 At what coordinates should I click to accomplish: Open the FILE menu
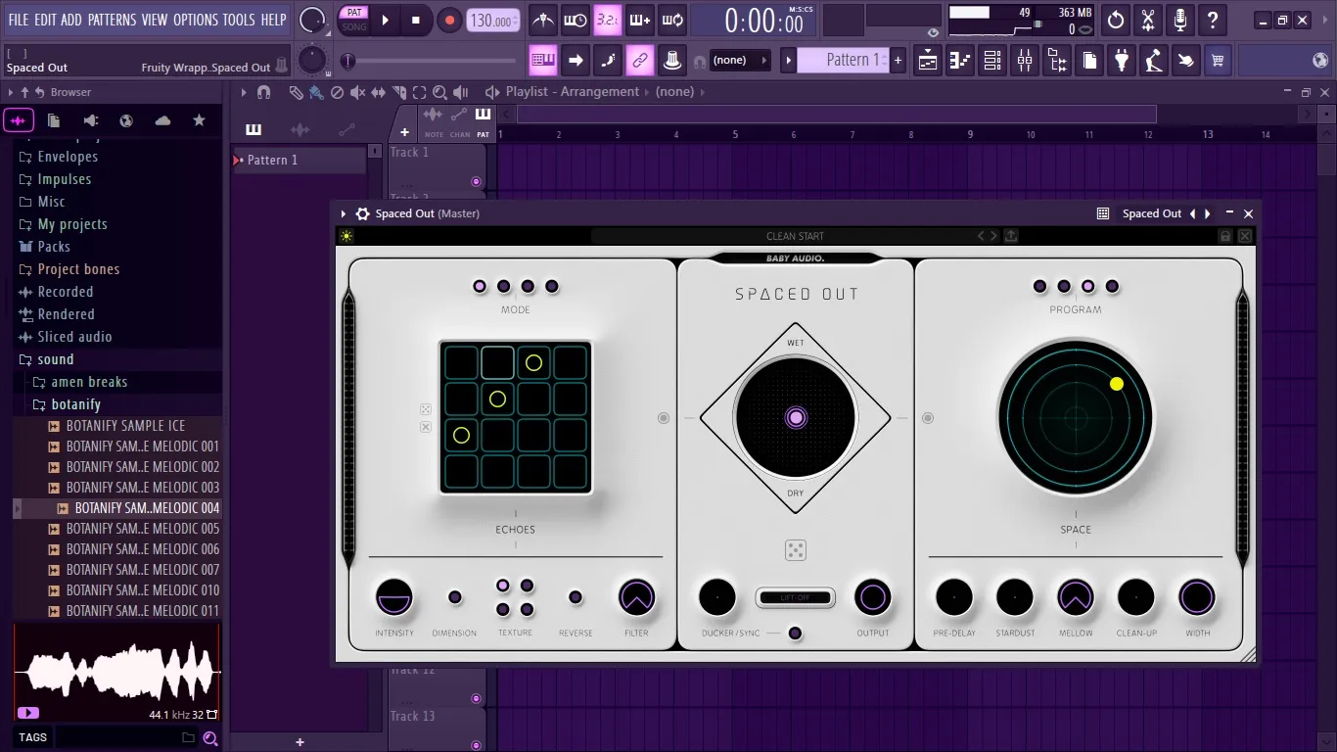[x=19, y=20]
